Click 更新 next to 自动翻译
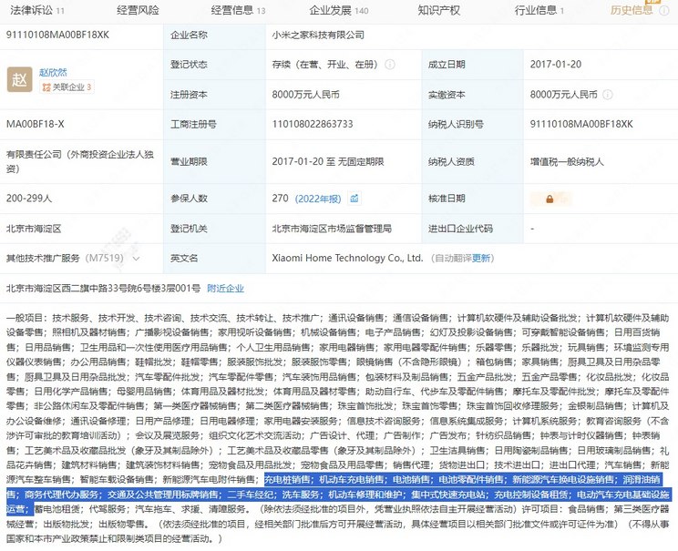Viewport: 678px width, 551px height. pyautogui.click(x=481, y=258)
